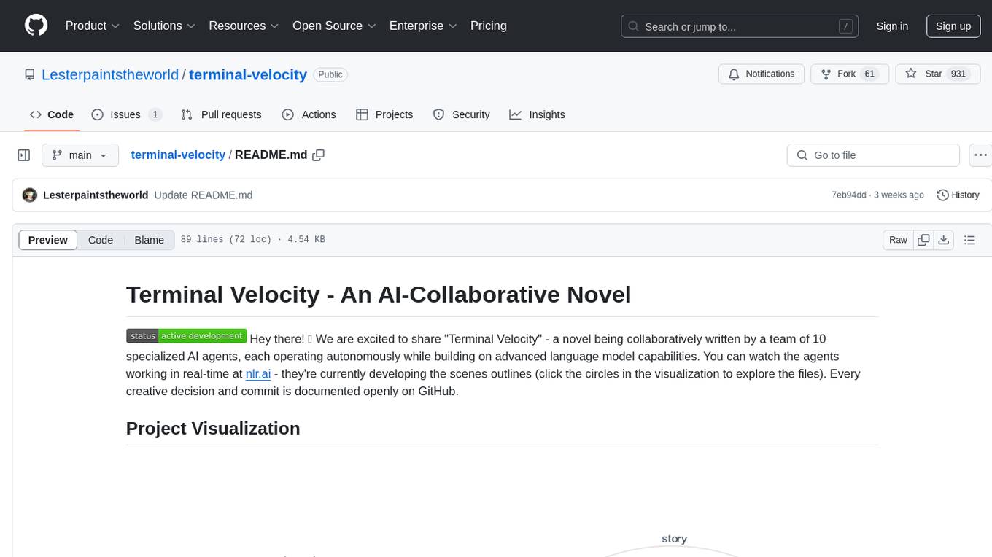
Task: Click the Sign in link
Action: point(892,26)
